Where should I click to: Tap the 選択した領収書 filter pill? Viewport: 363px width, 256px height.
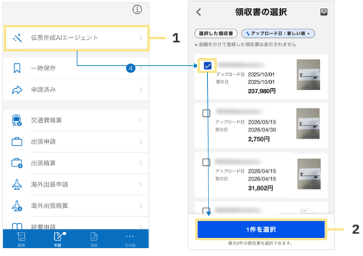tap(216, 33)
